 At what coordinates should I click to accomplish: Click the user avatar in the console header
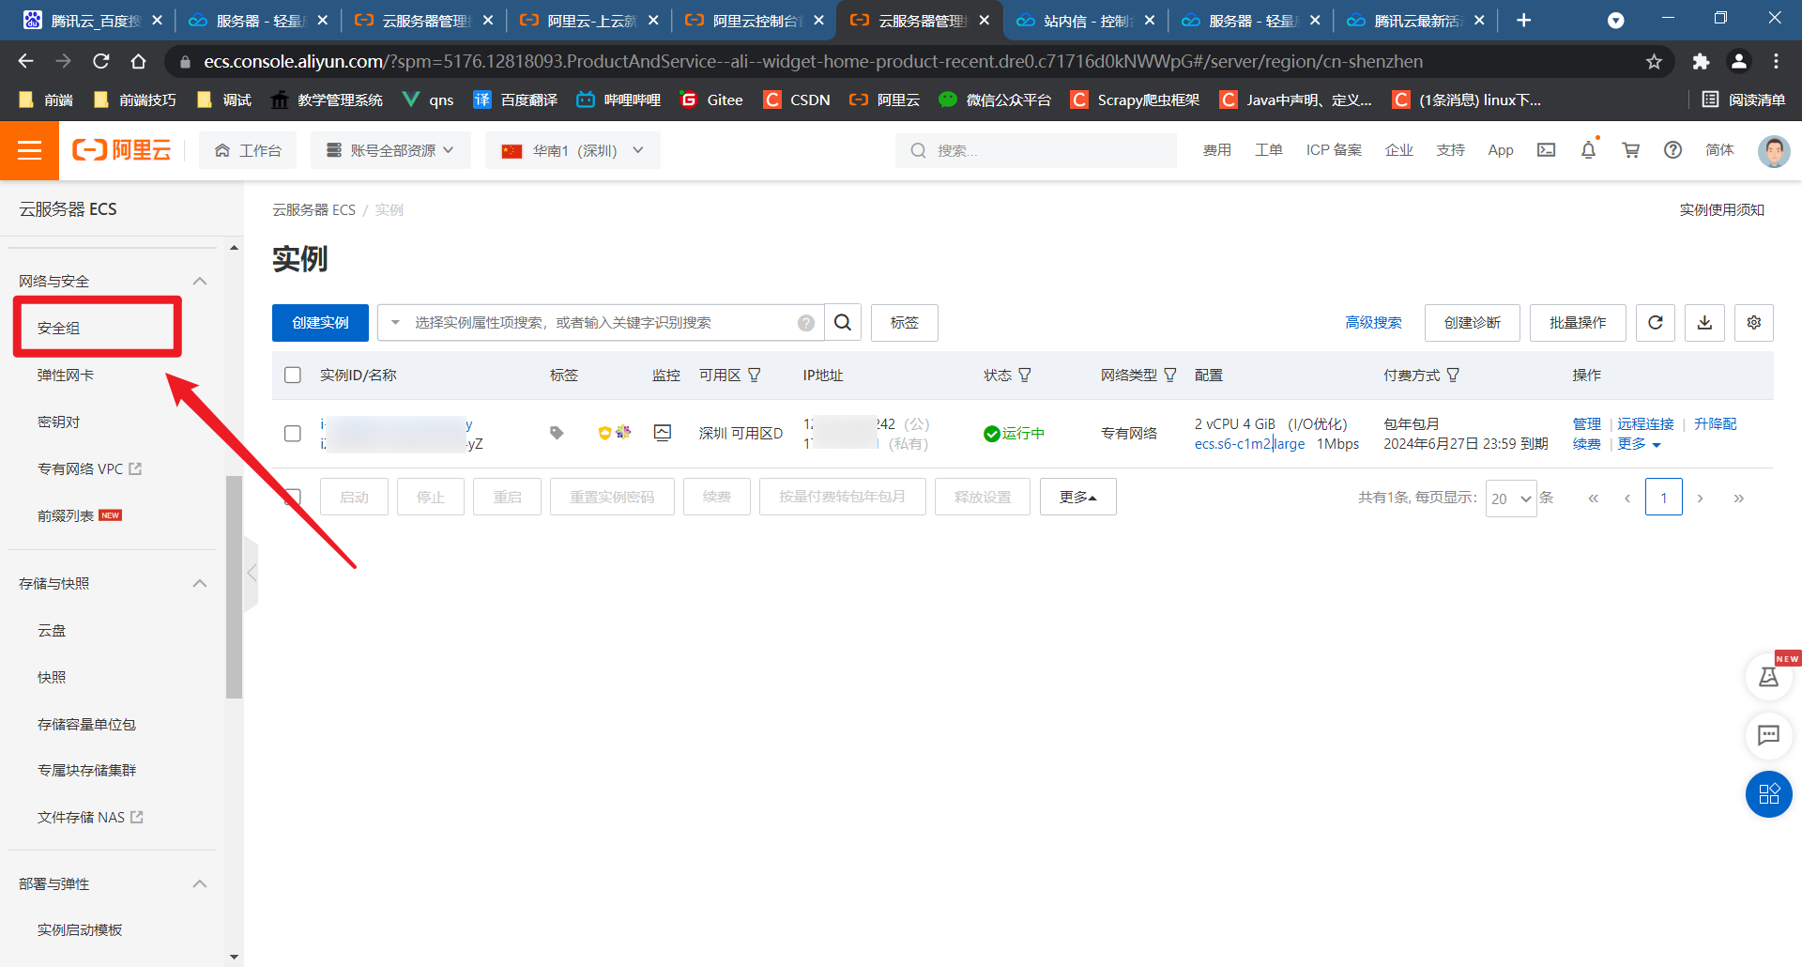[1773, 150]
